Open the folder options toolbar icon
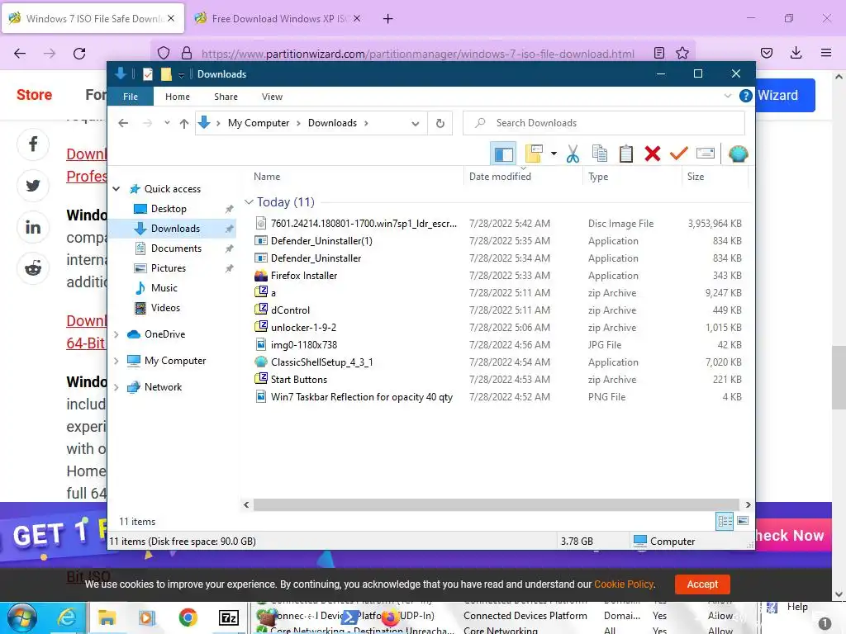Screen dimensions: 846x634 [534, 154]
